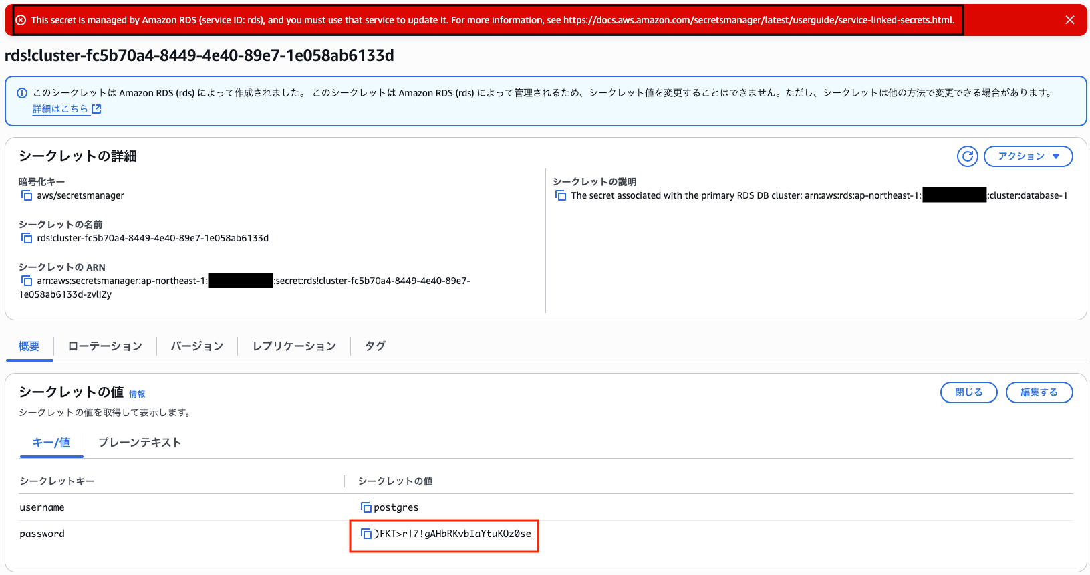Open the アクション dropdown menu
The image size is (1090, 575).
pyautogui.click(x=1029, y=156)
